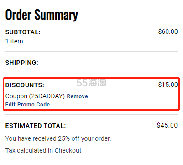Remove the 25DADDAY coupon
183x165 pixels.
pos(77,96)
